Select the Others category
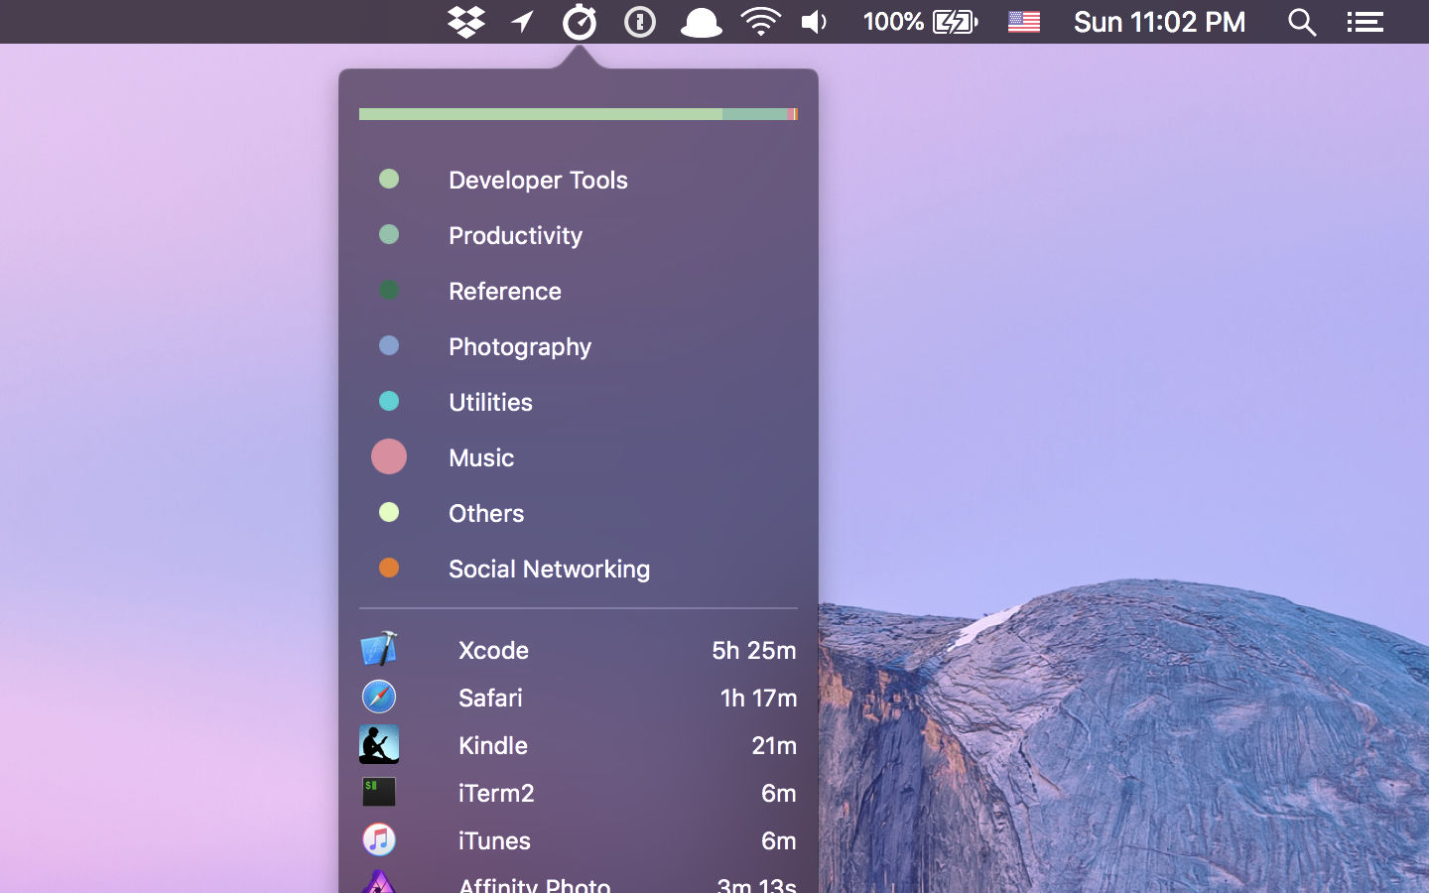This screenshot has width=1429, height=893. 486,513
